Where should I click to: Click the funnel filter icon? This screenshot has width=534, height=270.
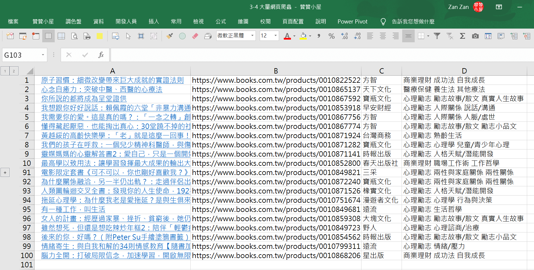(x=437, y=36)
